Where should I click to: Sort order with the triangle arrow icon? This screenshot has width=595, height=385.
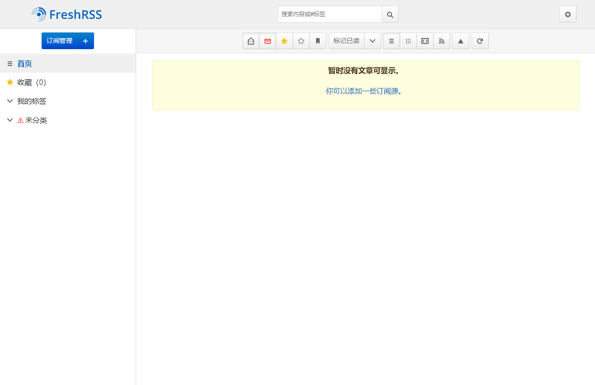point(461,41)
